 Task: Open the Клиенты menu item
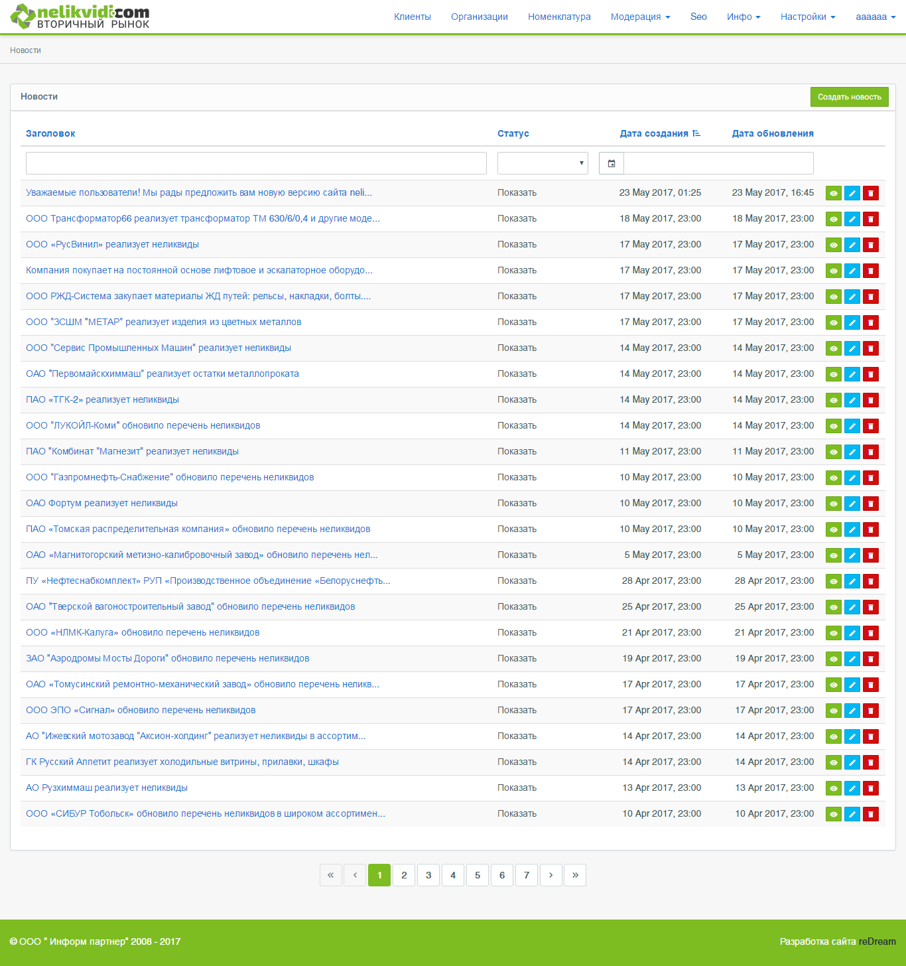413,17
